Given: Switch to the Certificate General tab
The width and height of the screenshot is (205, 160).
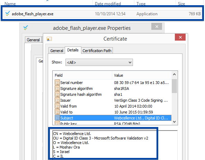Looking at the screenshot, I should point(56,51).
